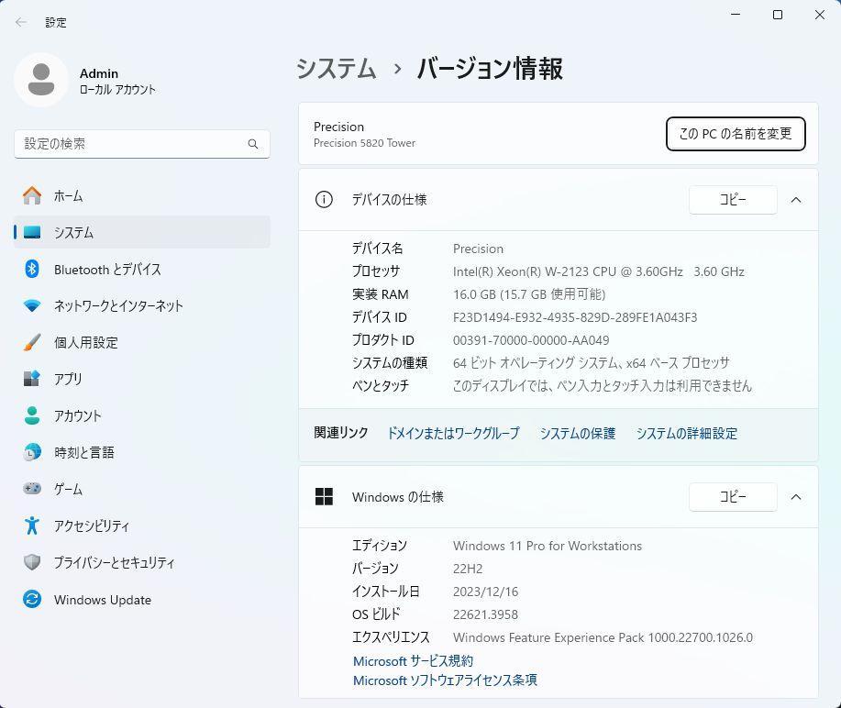The width and height of the screenshot is (841, 708).
Task: Click the OS build value 22621.3958
Action: tap(485, 614)
